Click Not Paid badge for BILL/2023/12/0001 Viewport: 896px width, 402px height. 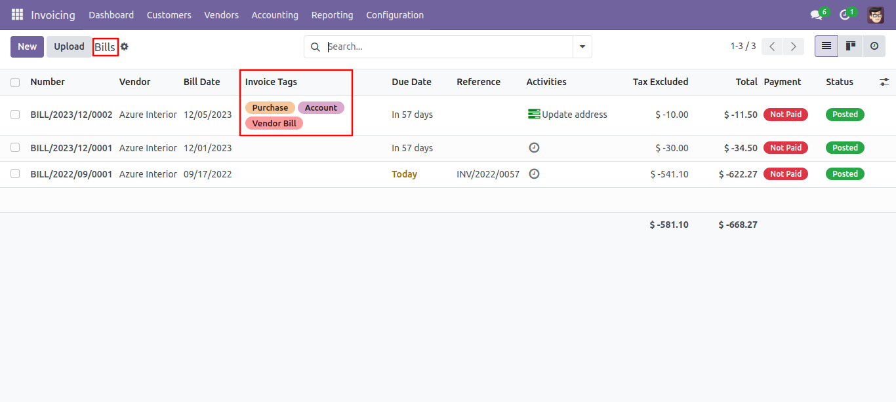pyautogui.click(x=786, y=148)
